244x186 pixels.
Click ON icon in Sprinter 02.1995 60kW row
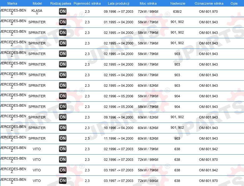63,86
